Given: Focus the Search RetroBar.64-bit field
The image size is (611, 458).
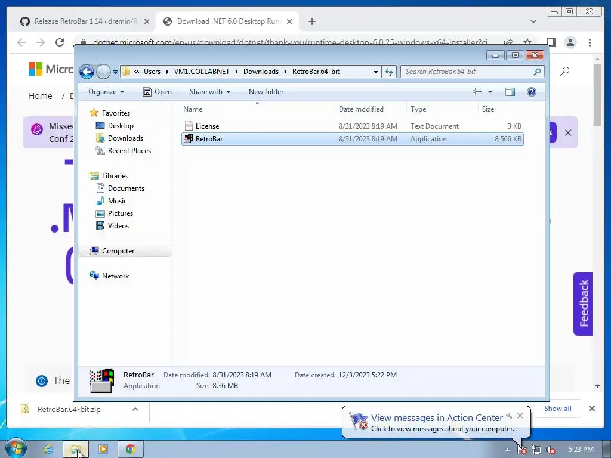Looking at the screenshot, I should [472, 72].
